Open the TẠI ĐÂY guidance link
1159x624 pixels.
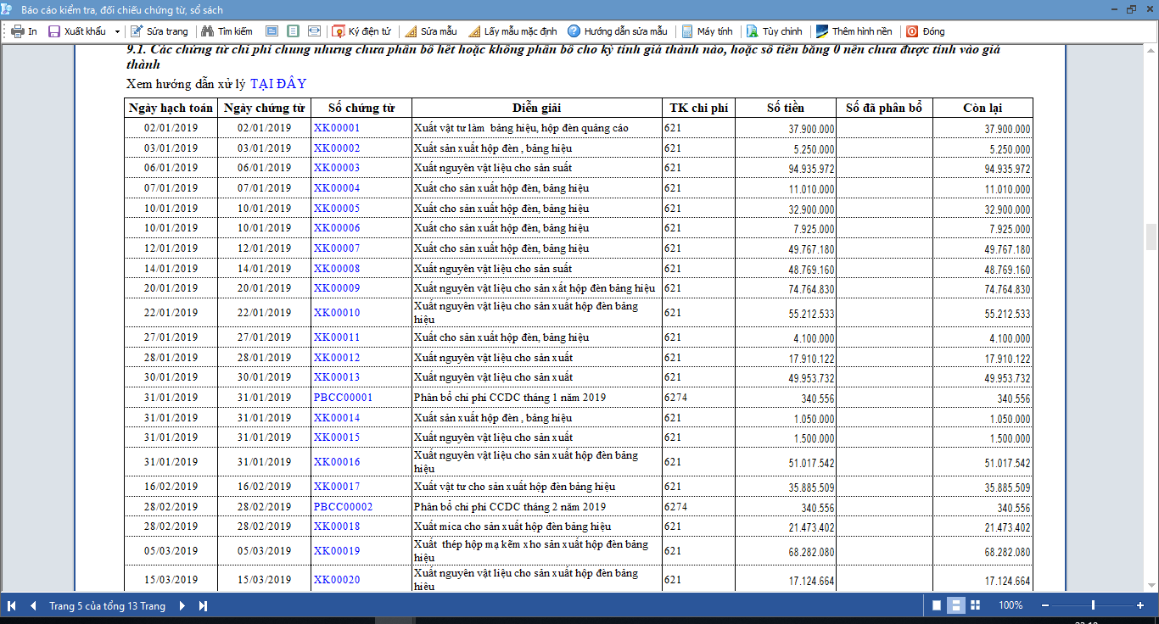click(278, 84)
